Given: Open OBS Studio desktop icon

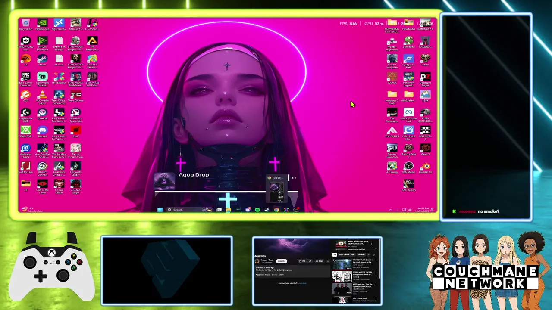Looking at the screenshot, I should 408,167.
